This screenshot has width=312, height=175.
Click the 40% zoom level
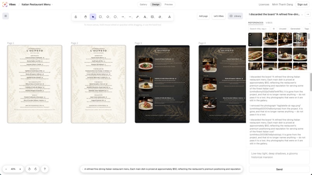[13, 169]
